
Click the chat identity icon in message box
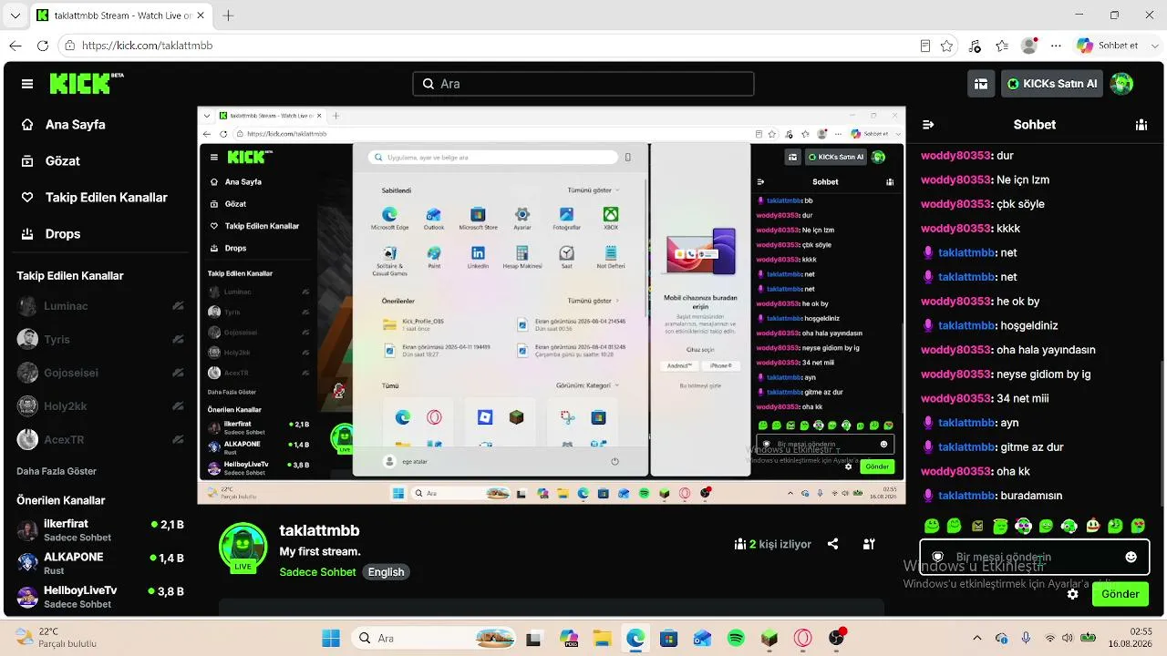pyautogui.click(x=937, y=557)
